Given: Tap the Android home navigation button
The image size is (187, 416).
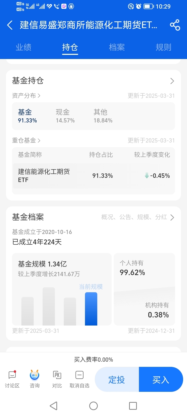Looking at the screenshot, I should click(94, 406).
